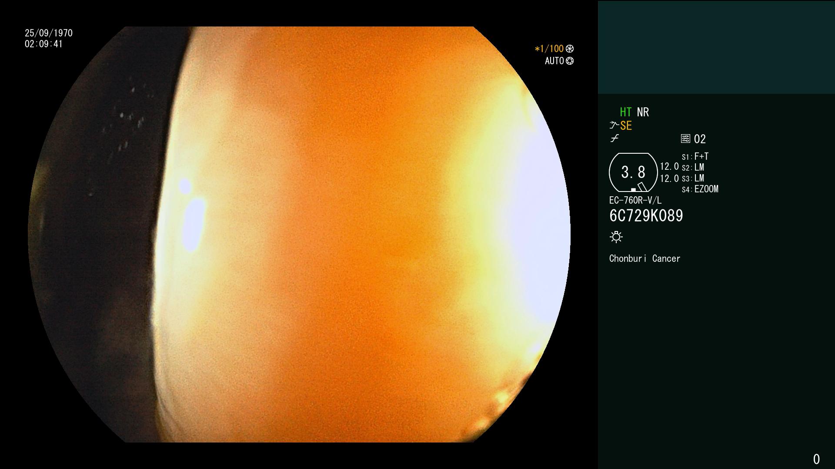Click the AUTO iris mode text
Viewport: 835px width, 469px height.
click(x=554, y=61)
